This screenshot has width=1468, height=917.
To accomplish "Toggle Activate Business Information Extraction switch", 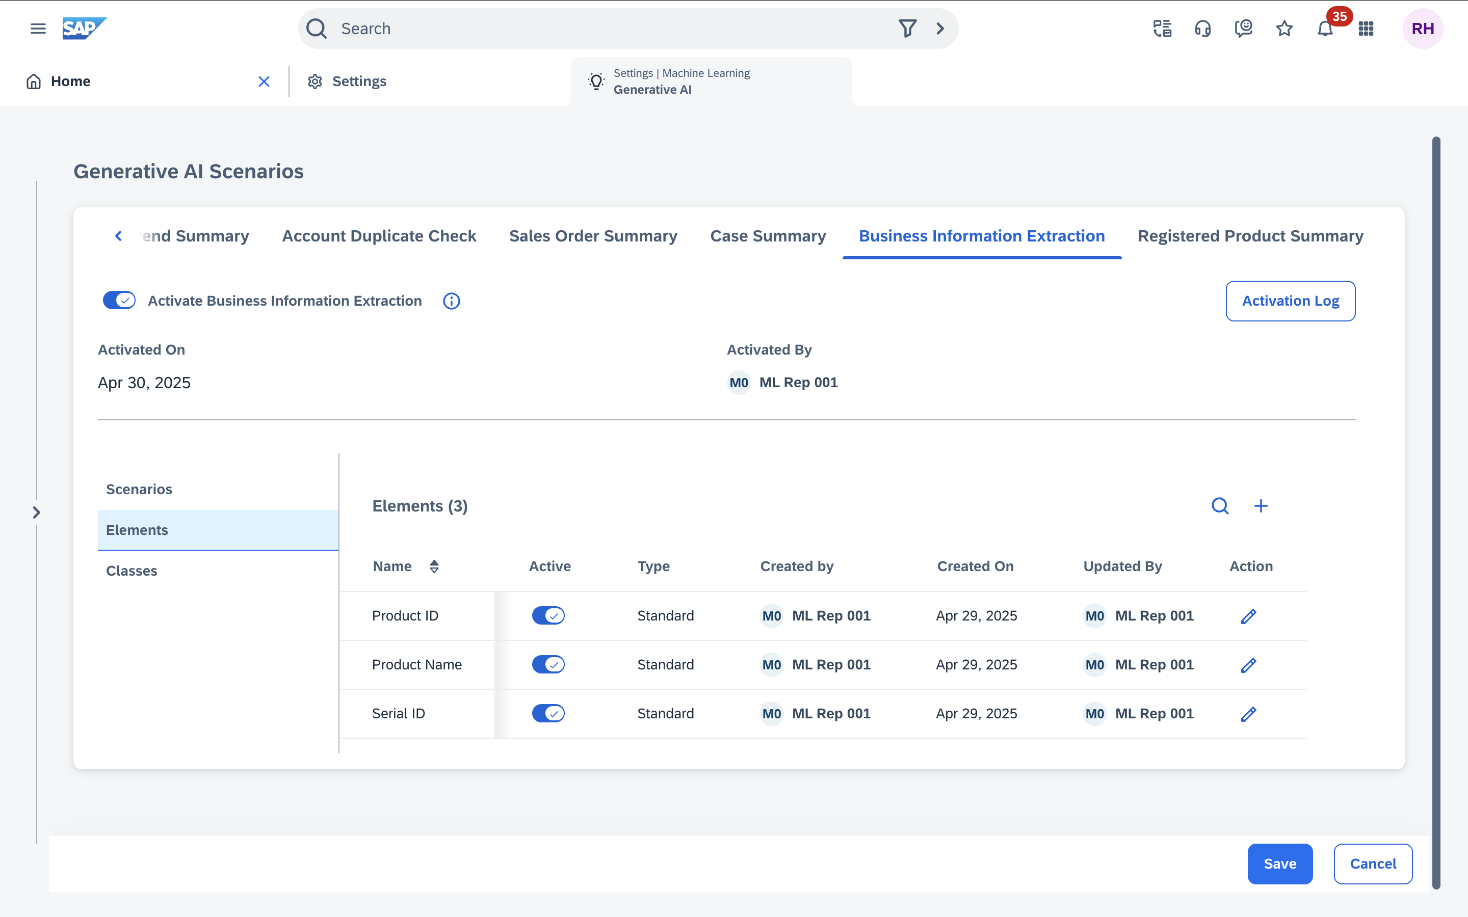I will [x=119, y=300].
